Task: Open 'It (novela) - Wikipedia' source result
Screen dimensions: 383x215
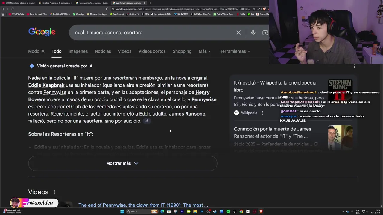Action: 275,86
